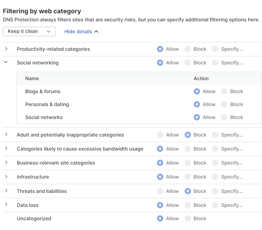Collapse the Social networking section
The image size is (262, 230).
(6, 62)
